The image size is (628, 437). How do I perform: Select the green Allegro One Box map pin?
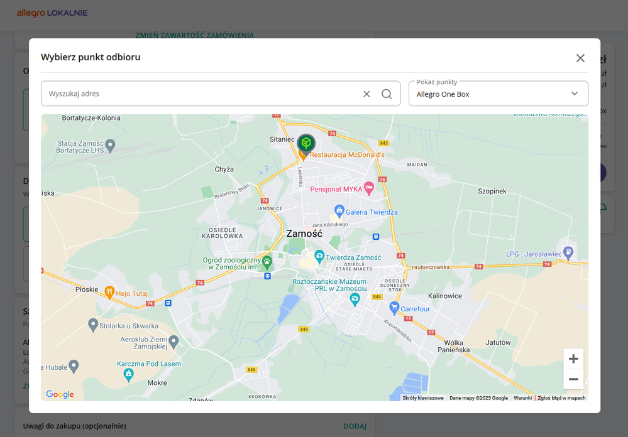click(306, 143)
